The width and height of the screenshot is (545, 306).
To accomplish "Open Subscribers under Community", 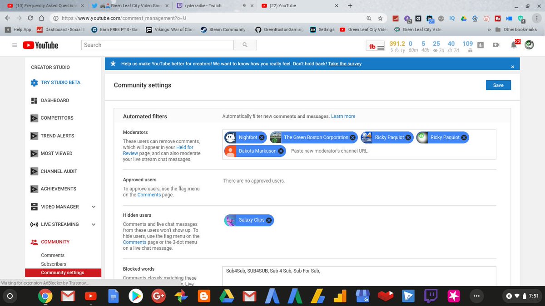I will coord(54,264).
